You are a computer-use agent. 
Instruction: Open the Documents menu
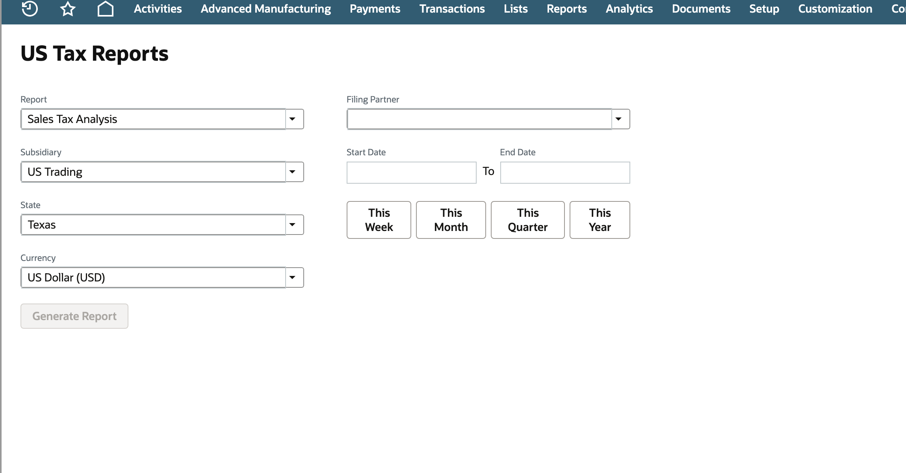click(x=701, y=9)
